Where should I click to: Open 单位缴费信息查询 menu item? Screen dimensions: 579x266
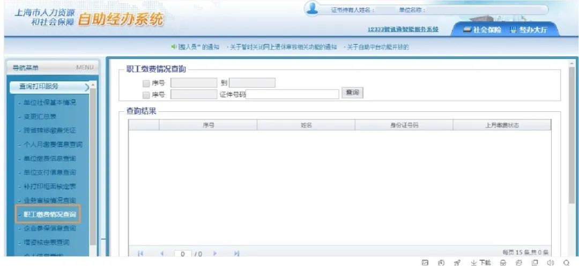click(49, 158)
